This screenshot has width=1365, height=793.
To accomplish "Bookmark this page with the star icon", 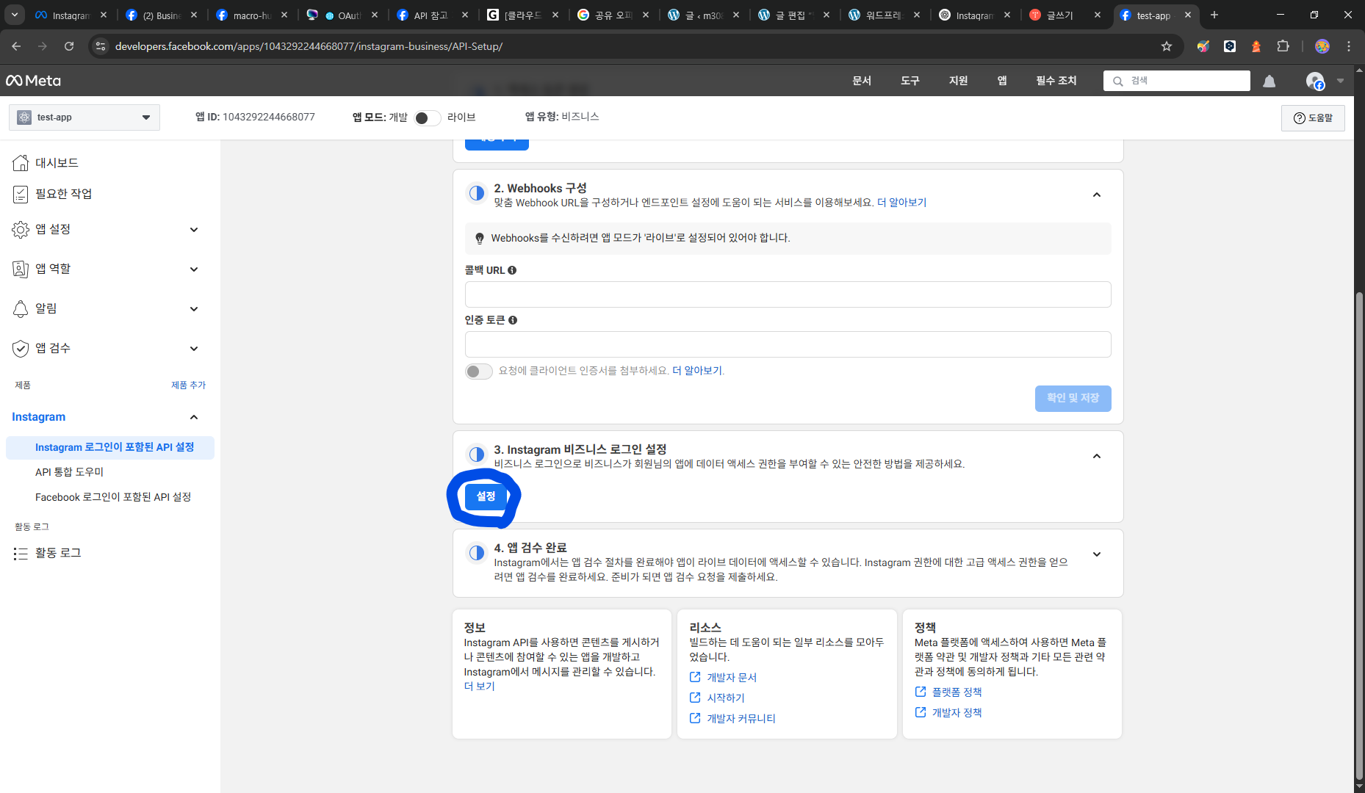I will pos(1167,46).
